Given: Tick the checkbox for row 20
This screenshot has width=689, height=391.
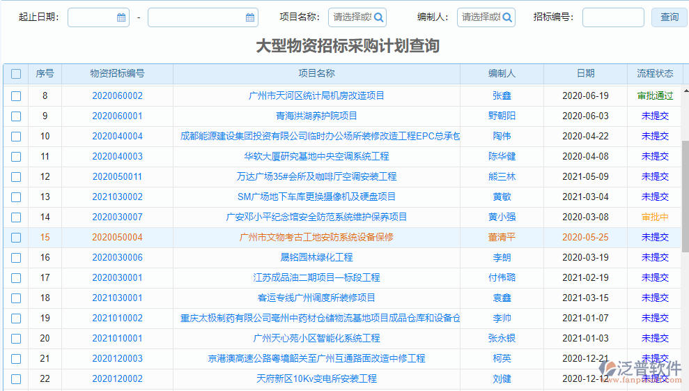Looking at the screenshot, I should tap(16, 339).
